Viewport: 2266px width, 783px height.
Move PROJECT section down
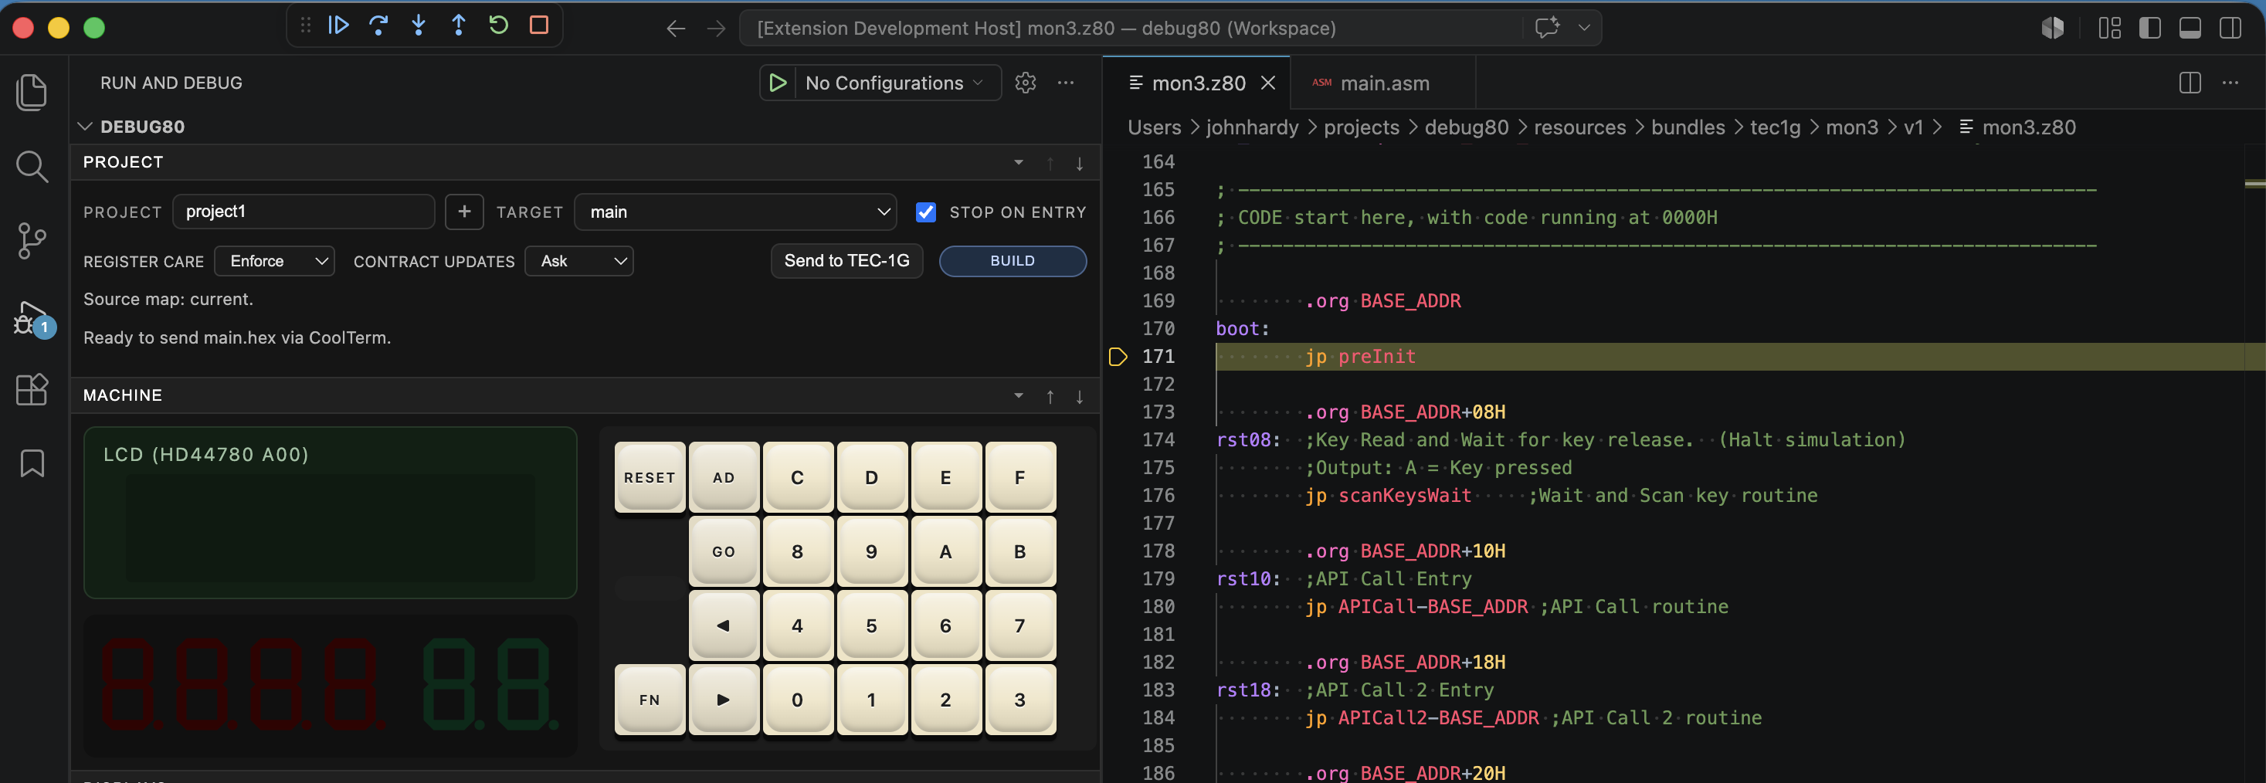click(1080, 164)
